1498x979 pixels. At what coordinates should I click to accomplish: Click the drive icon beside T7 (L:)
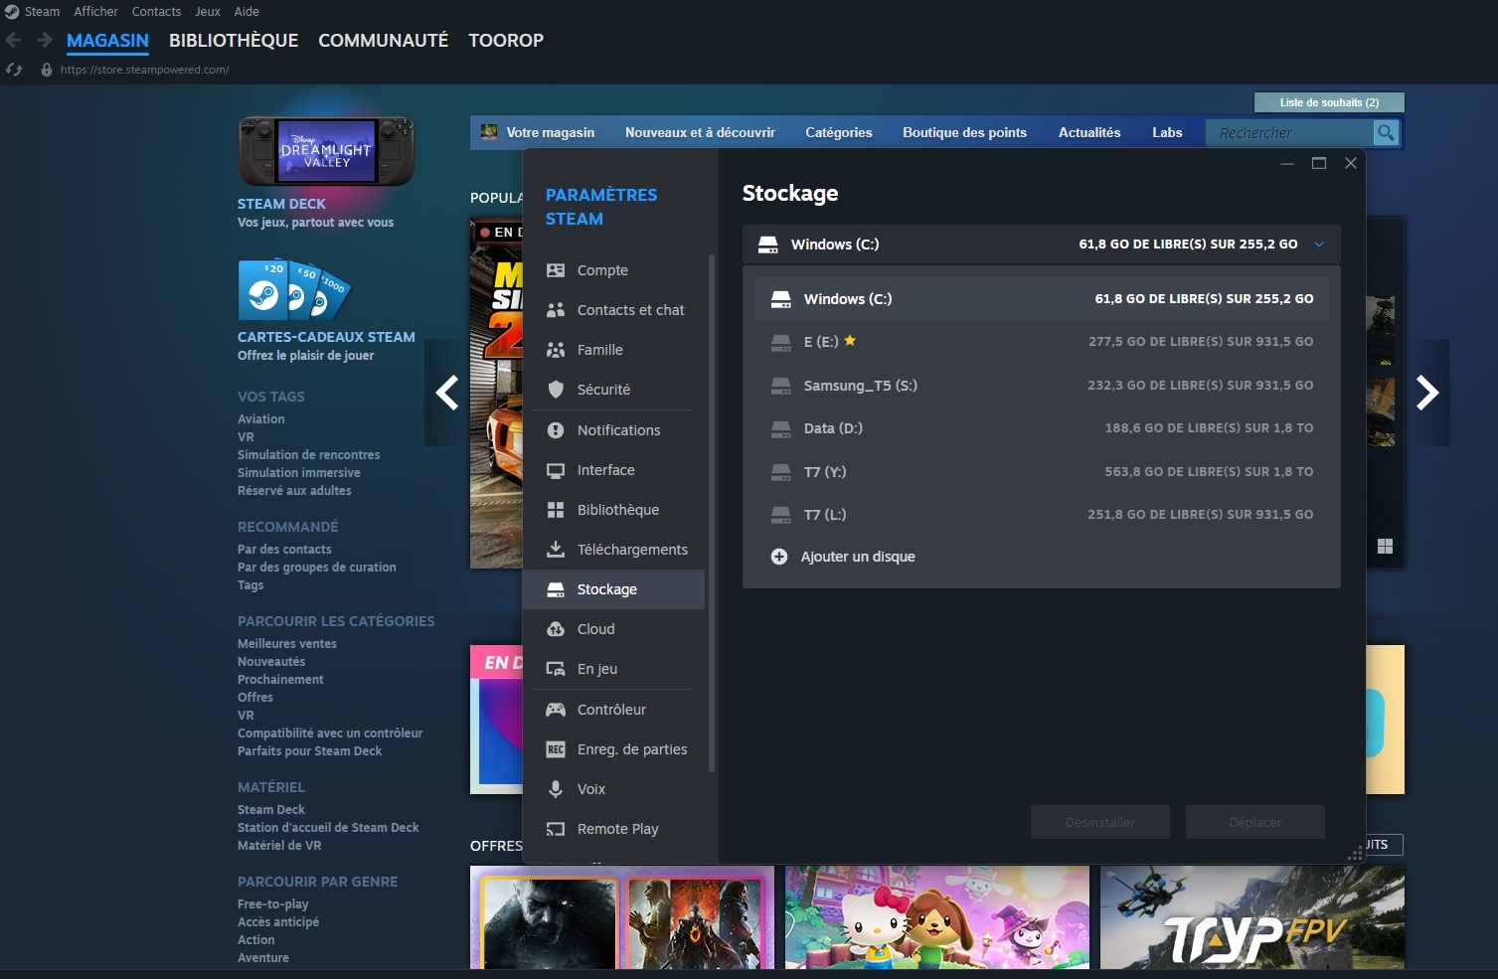click(x=781, y=515)
